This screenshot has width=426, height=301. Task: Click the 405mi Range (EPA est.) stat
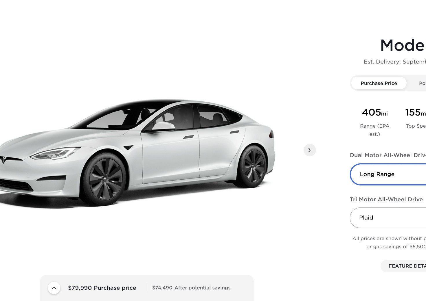coord(375,122)
